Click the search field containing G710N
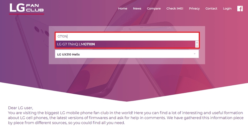Image resolution: width=248 pixels, height=128 pixels. tap(127, 37)
